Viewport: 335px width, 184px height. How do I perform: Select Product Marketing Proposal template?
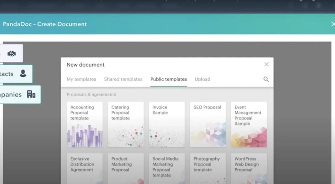tap(126, 168)
